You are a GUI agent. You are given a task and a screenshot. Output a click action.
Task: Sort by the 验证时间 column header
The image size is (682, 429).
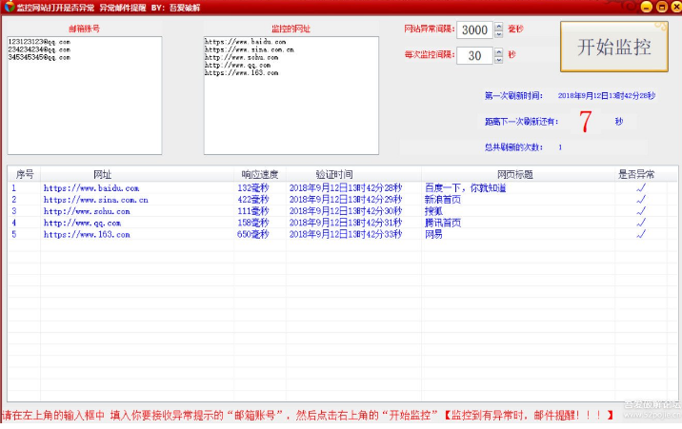coord(333,174)
